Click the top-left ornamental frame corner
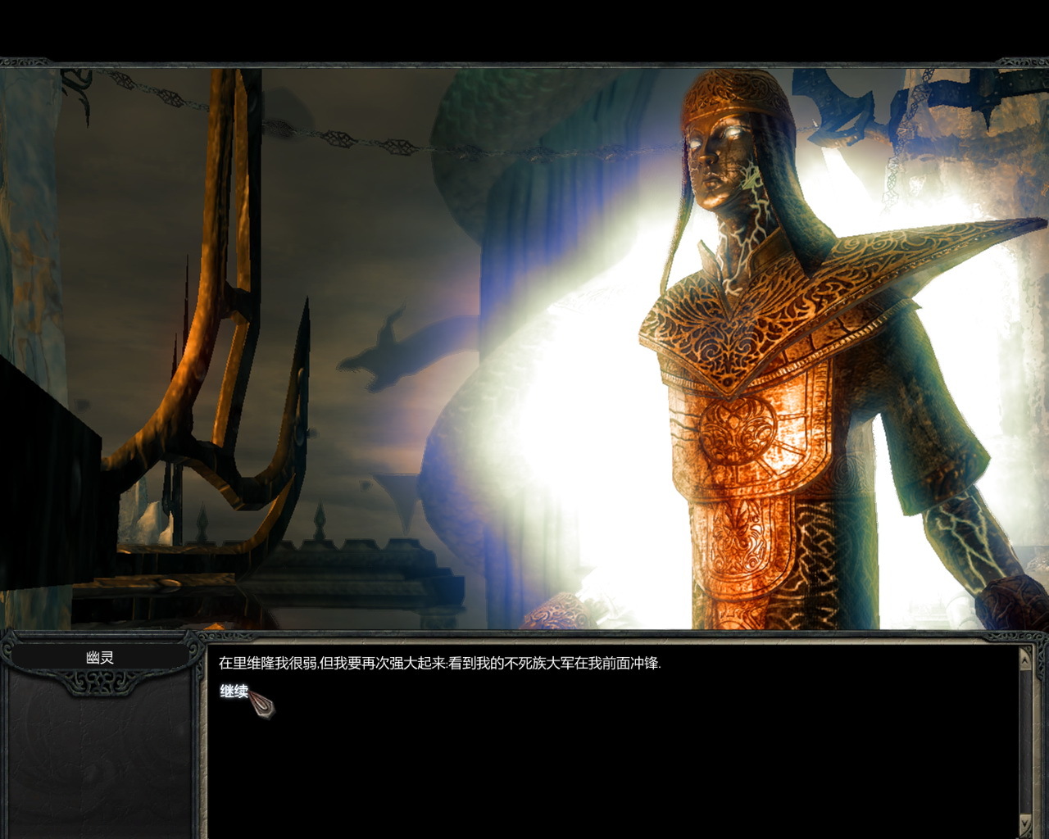This screenshot has width=1049, height=839. pos(25,64)
